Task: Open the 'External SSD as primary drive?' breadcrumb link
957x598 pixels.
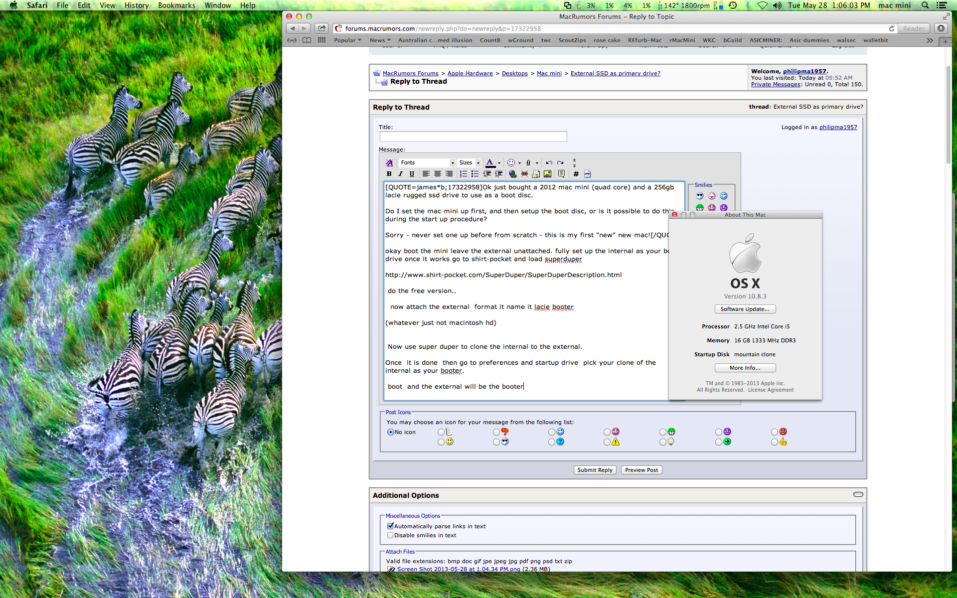Action: pyautogui.click(x=615, y=73)
